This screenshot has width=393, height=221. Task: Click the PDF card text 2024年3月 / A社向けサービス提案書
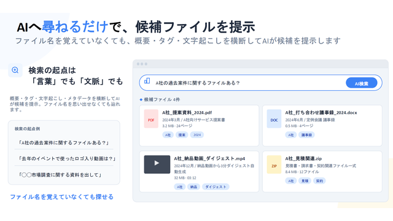[193, 120]
